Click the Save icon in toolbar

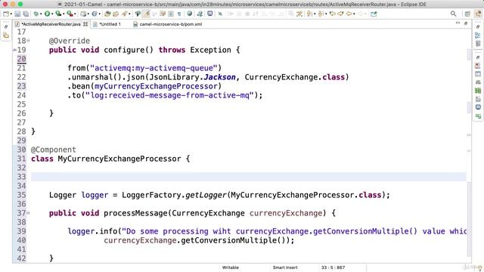pos(17,14)
